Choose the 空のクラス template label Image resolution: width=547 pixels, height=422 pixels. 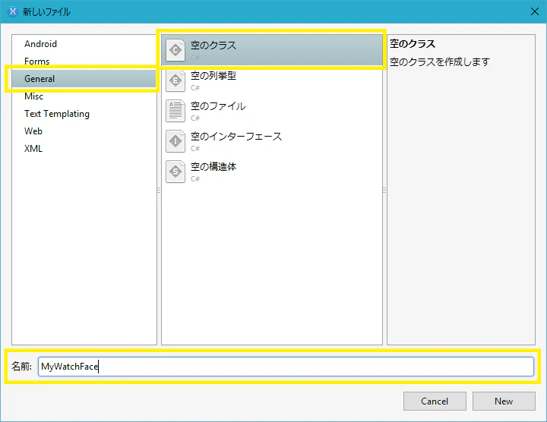coord(213,46)
